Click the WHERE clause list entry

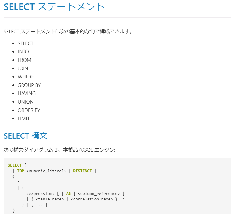pos(26,77)
